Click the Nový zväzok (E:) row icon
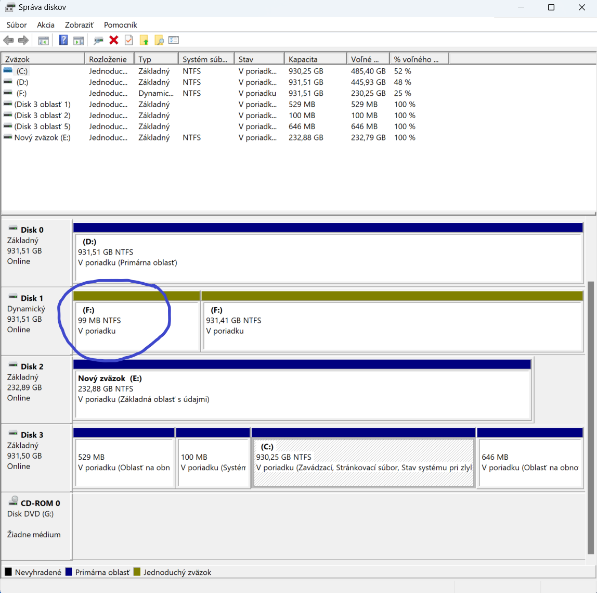597x593 pixels. 8,137
